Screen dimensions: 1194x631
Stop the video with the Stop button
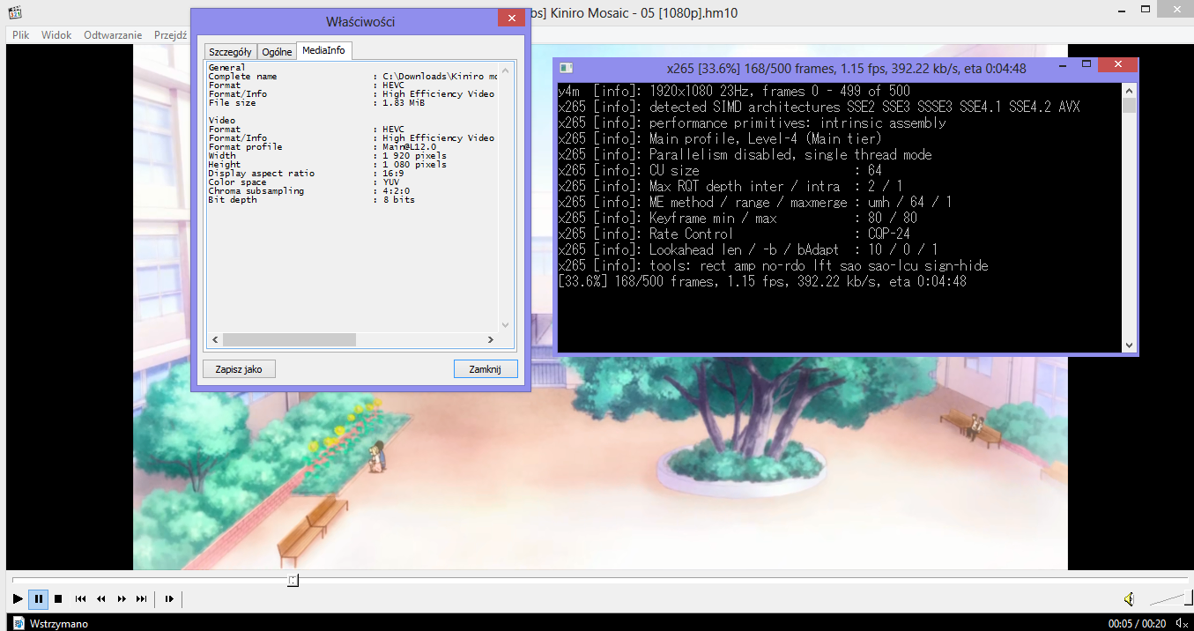click(58, 599)
